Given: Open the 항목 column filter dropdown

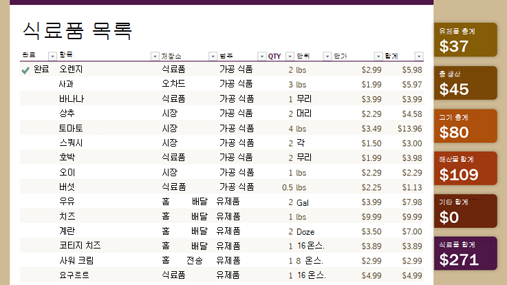Looking at the screenshot, I should coord(155,56).
